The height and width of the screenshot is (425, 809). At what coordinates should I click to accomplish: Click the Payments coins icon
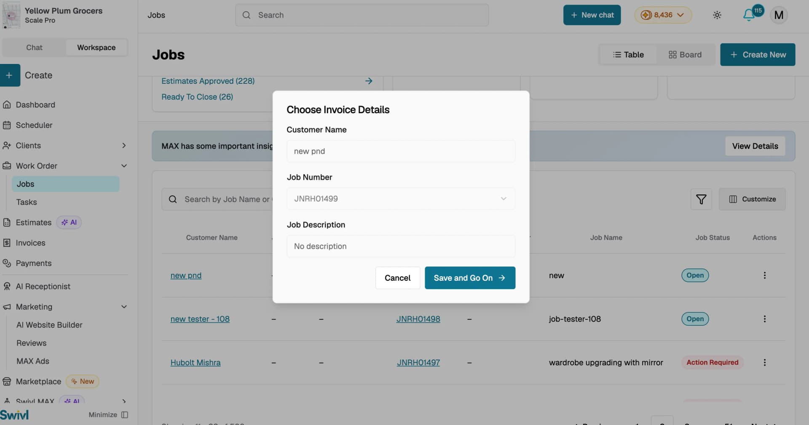pos(7,263)
